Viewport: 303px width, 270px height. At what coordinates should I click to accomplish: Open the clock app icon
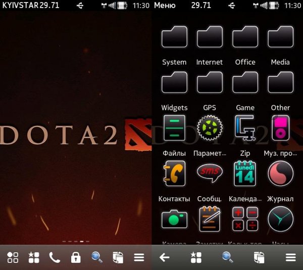point(280,219)
